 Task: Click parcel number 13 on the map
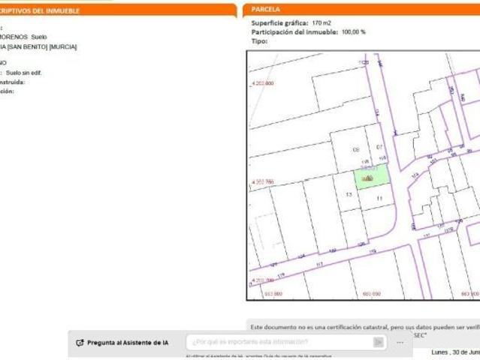(349, 194)
